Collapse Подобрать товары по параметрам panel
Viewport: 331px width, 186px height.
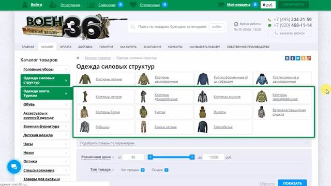(306, 143)
